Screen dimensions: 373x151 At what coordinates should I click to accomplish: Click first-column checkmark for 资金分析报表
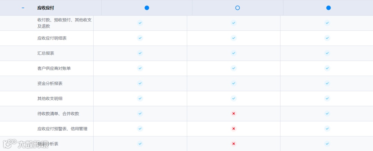140,83
